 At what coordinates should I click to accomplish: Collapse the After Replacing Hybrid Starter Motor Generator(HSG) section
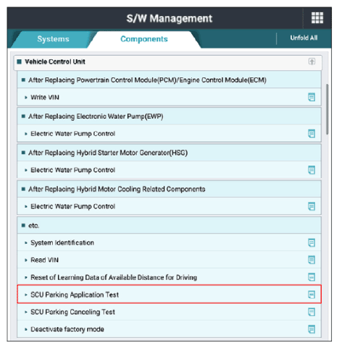click(169, 153)
